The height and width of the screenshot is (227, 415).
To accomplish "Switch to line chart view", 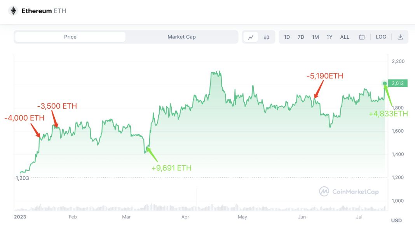I will coord(251,37).
